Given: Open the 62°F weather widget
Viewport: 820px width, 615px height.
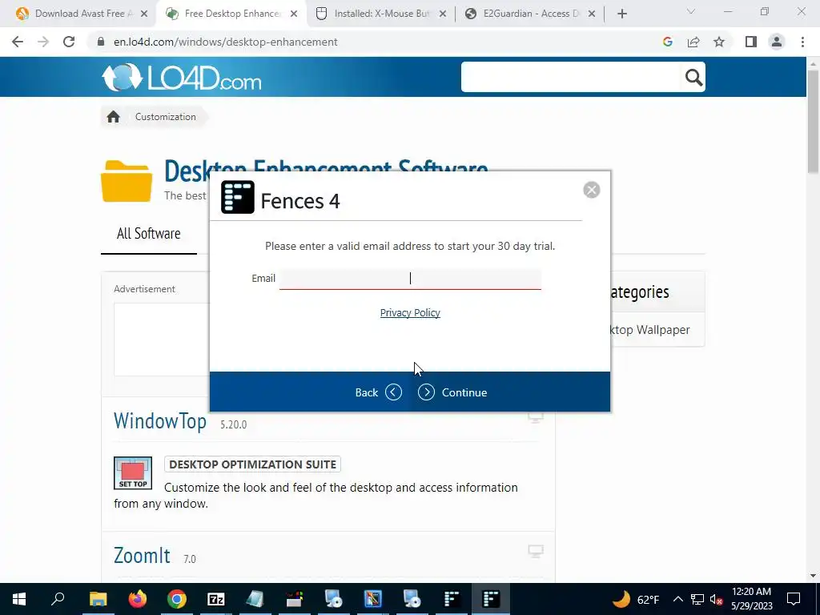Looking at the screenshot, I should pos(635,599).
